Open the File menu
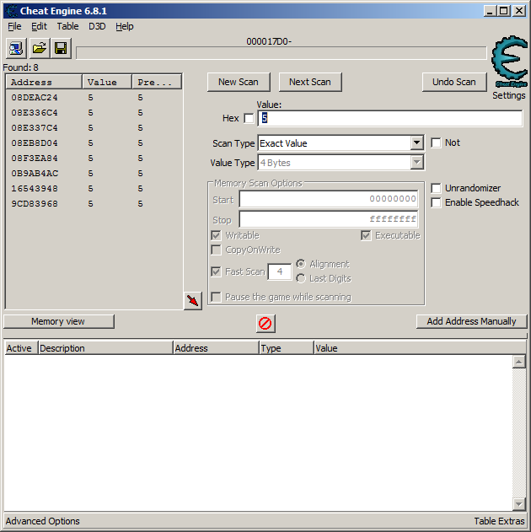This screenshot has height=532, width=531. coord(14,26)
